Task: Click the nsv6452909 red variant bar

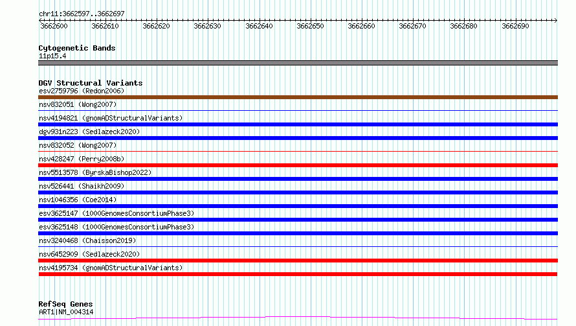Action: 298,261
